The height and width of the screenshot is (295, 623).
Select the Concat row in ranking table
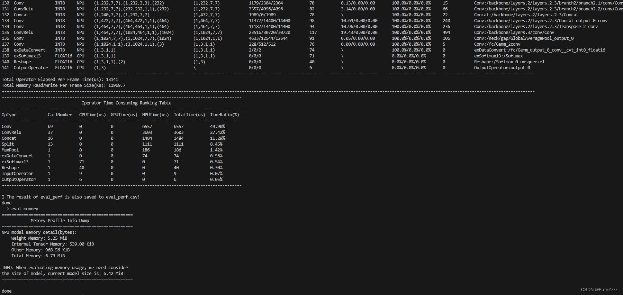pyautogui.click(x=113, y=138)
